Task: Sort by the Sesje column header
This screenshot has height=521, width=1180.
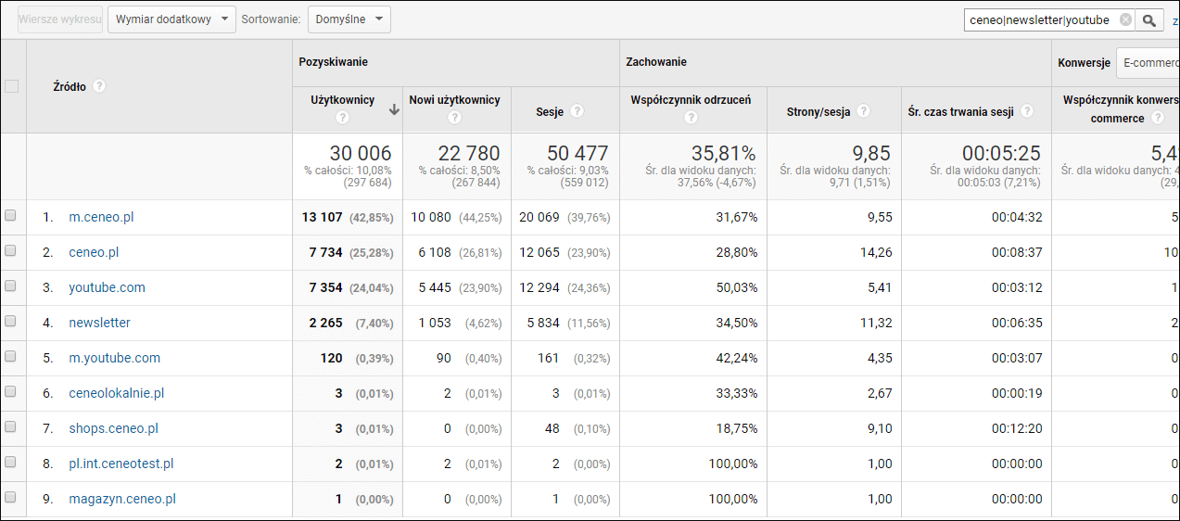Action: [x=550, y=111]
